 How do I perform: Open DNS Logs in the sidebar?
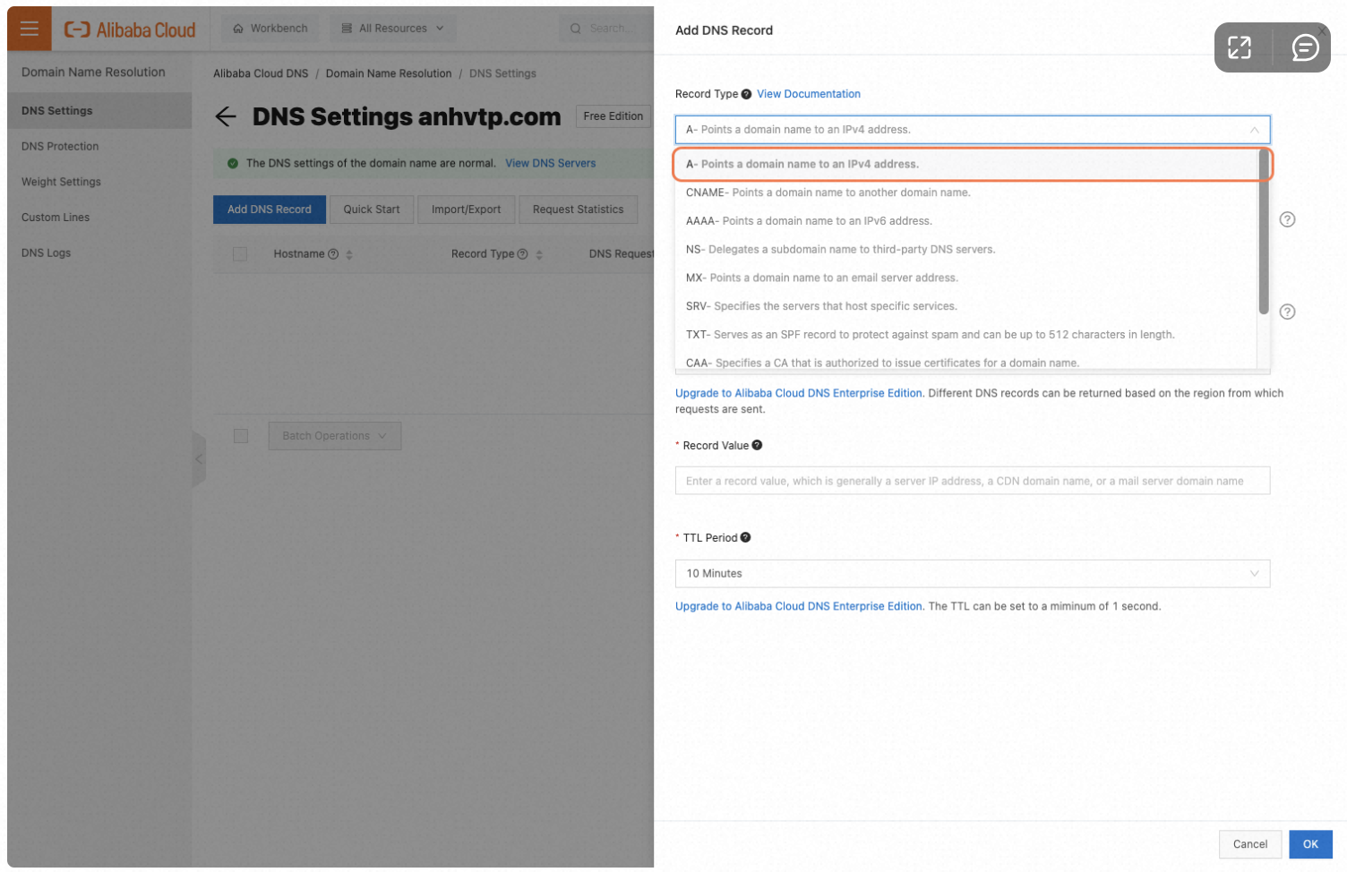pos(99,253)
